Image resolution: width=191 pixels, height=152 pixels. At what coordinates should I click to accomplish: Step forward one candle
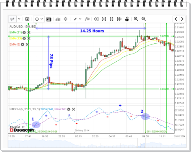(104, 19)
